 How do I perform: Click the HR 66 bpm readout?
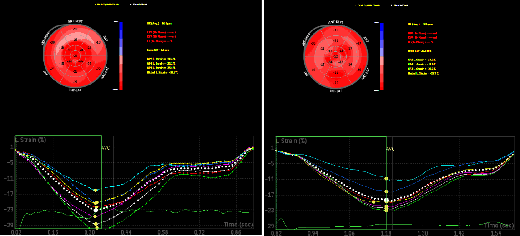tap(159, 24)
